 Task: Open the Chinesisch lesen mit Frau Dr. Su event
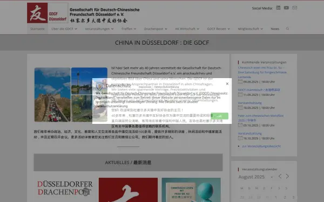click(x=262, y=72)
